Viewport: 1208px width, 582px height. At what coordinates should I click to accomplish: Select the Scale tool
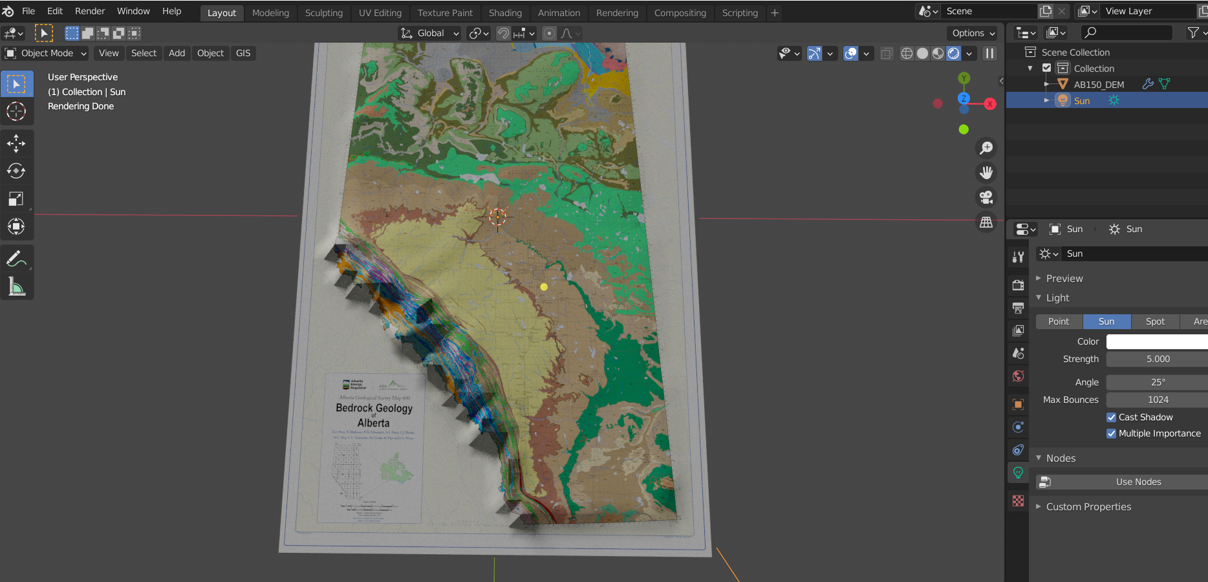pos(16,199)
